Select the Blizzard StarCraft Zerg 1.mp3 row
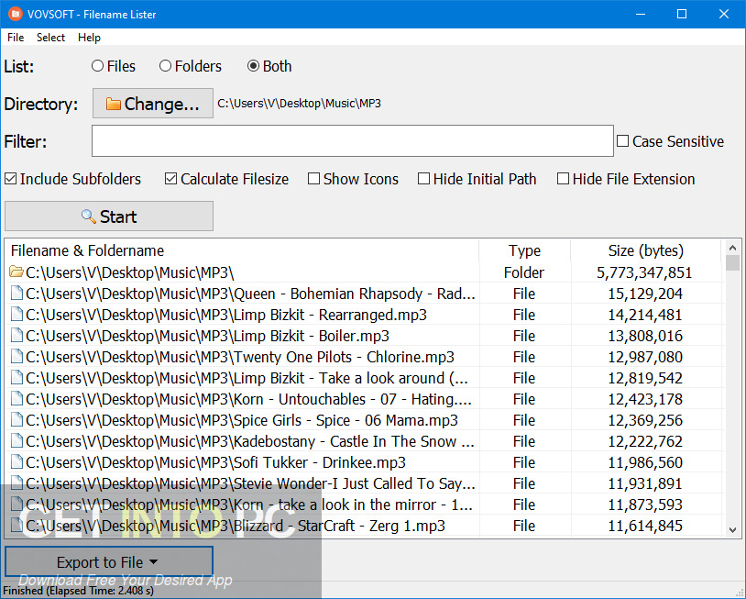The image size is (746, 599). 365,526
